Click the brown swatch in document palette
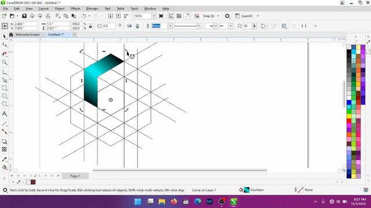Viewport: 371px width, 208px height. pyautogui.click(x=33, y=182)
